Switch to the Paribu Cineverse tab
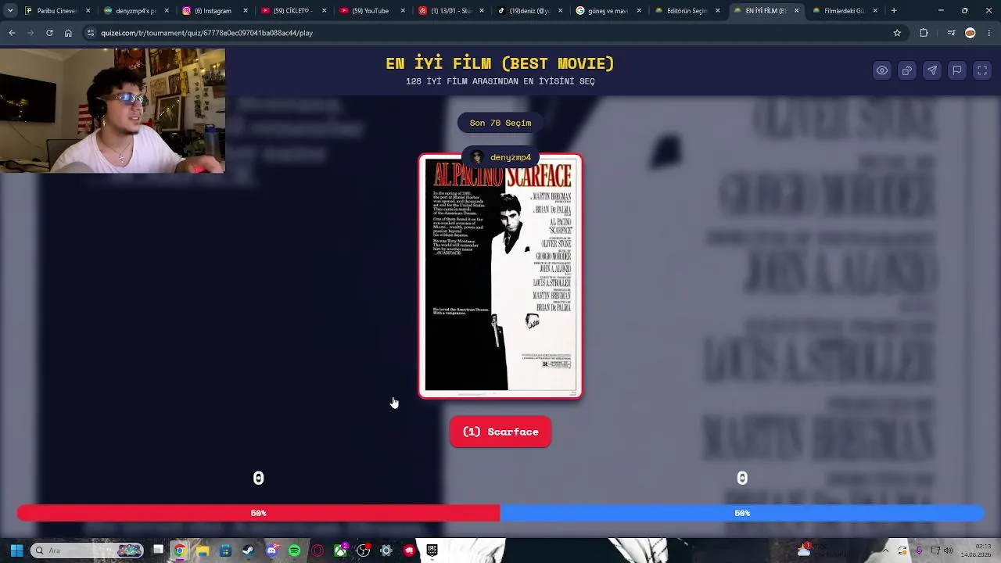 58,11
